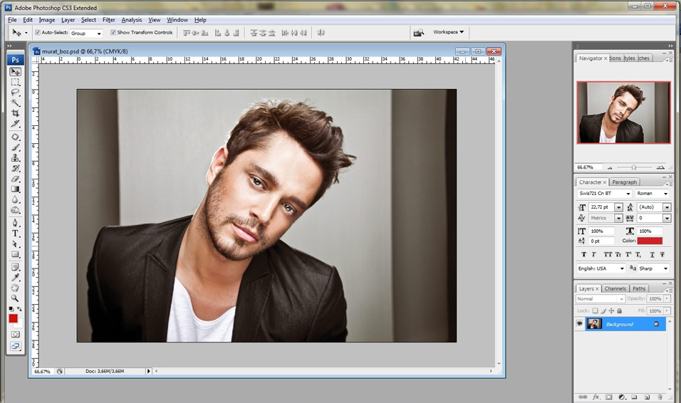The image size is (681, 403).
Task: Create a new layer in Layers panel
Action: [x=647, y=397]
